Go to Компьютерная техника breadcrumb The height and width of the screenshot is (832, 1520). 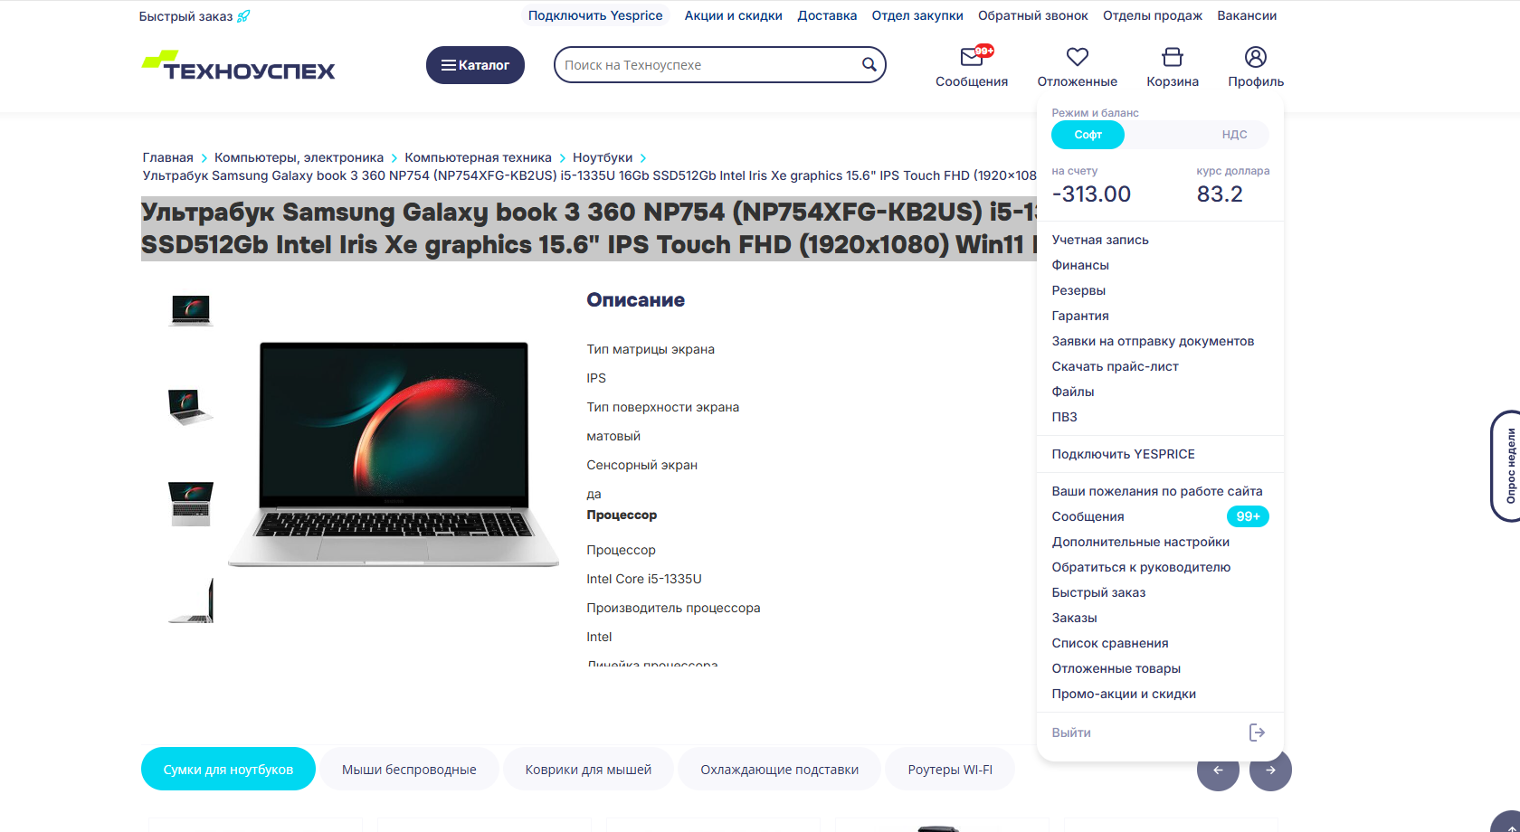[478, 157]
